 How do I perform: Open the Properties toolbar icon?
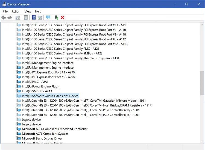[x=26, y=17]
